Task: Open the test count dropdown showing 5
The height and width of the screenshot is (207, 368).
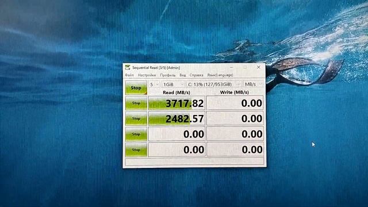Action: [x=154, y=85]
